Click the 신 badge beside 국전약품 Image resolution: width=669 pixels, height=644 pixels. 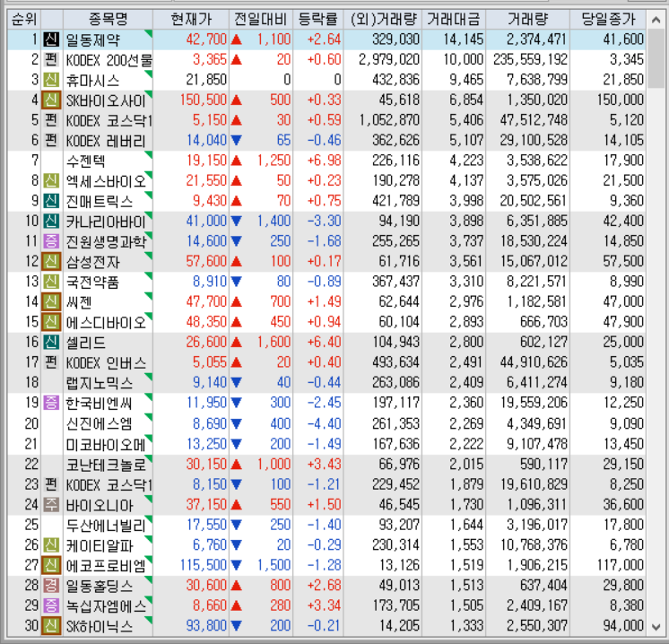51,282
